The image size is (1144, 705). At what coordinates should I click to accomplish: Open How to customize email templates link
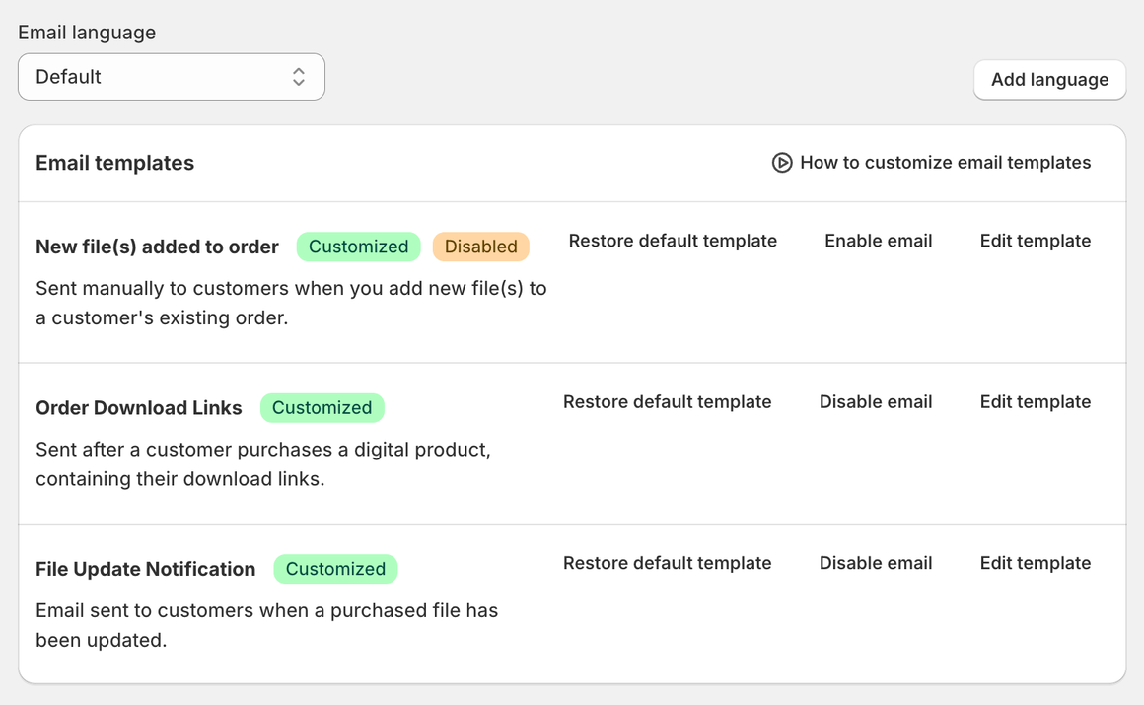[945, 162]
